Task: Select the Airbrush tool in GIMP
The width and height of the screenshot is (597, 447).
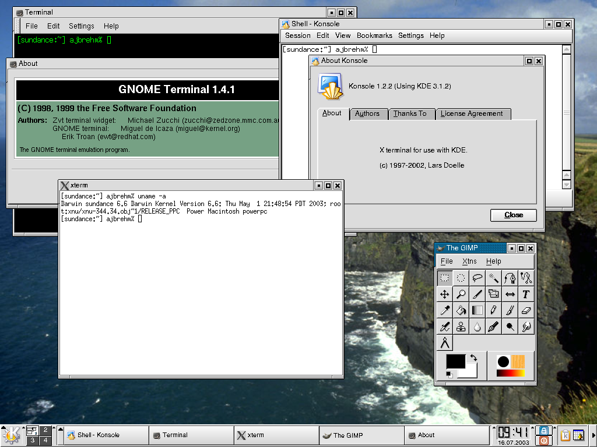Action: (x=445, y=327)
